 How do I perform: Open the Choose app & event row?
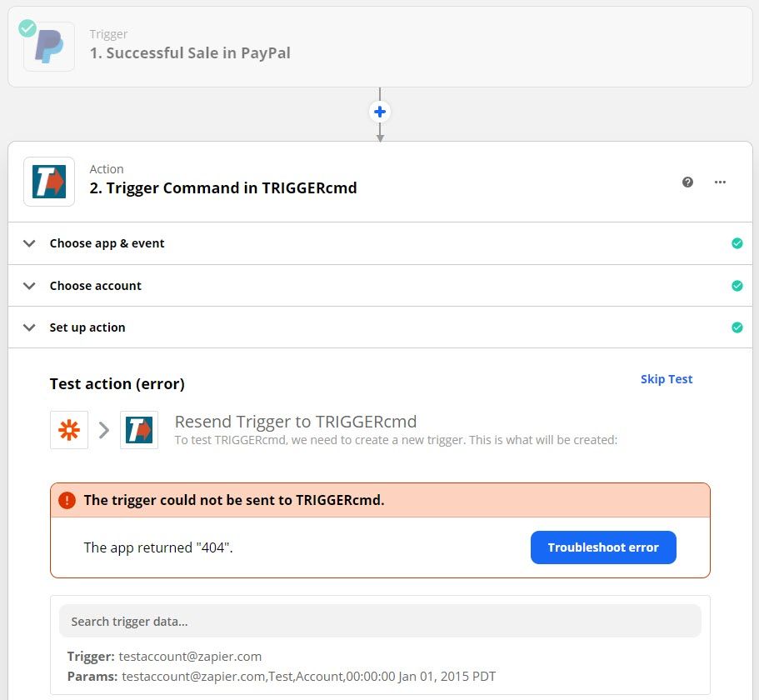point(380,243)
